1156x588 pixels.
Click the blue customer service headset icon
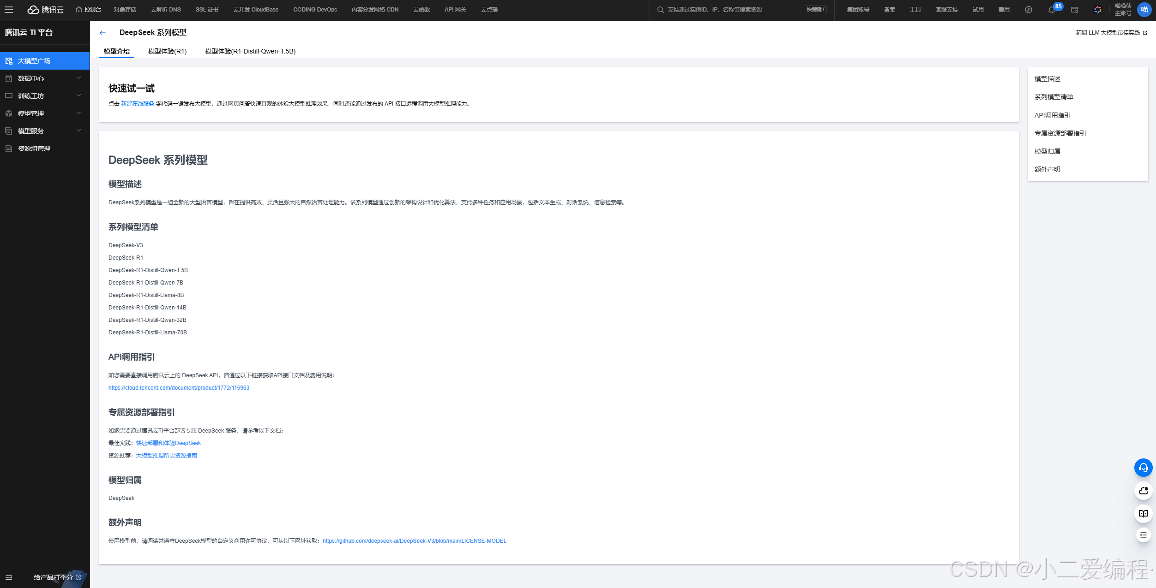point(1143,468)
